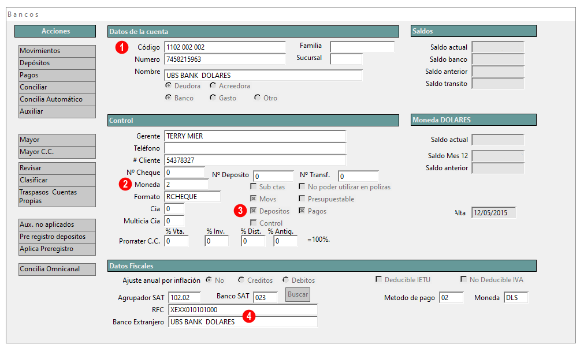580x348 pixels.
Task: Click the # Cliente field
Action: pyautogui.click(x=255, y=160)
